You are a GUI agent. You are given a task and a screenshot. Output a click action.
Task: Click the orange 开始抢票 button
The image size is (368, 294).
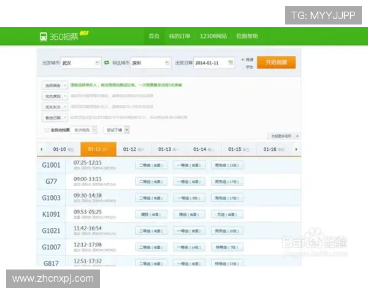pyautogui.click(x=276, y=62)
